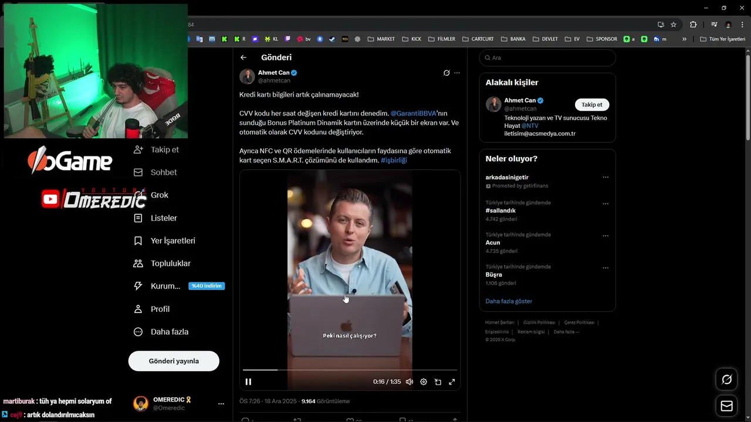
Task: Click Takip et button for Ahmet Can
Action: click(x=592, y=104)
